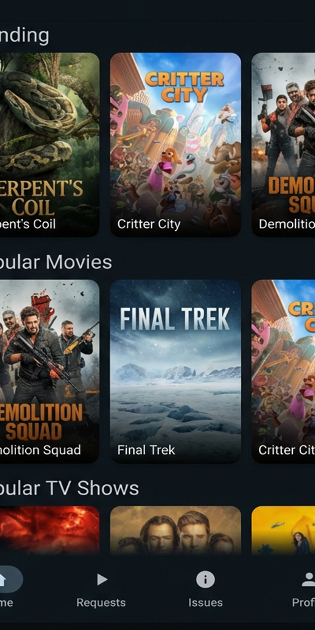Viewport: 315px width, 630px height.
Task: Open the red fiery TV show poster
Action: tap(49, 530)
